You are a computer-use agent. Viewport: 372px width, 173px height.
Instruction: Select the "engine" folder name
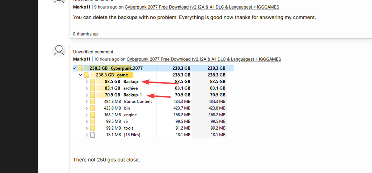point(131,115)
